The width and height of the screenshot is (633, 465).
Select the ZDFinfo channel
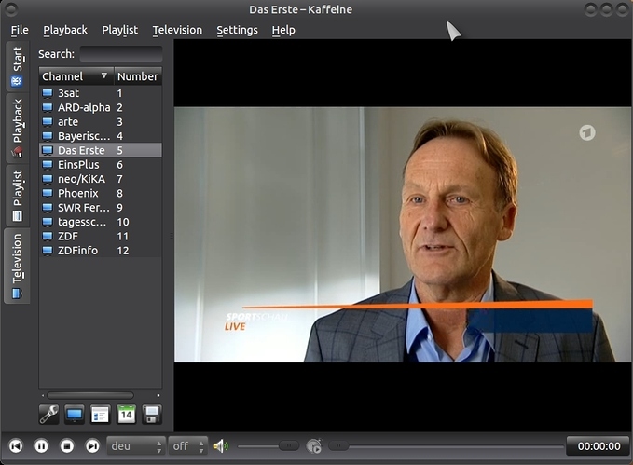[x=79, y=251]
